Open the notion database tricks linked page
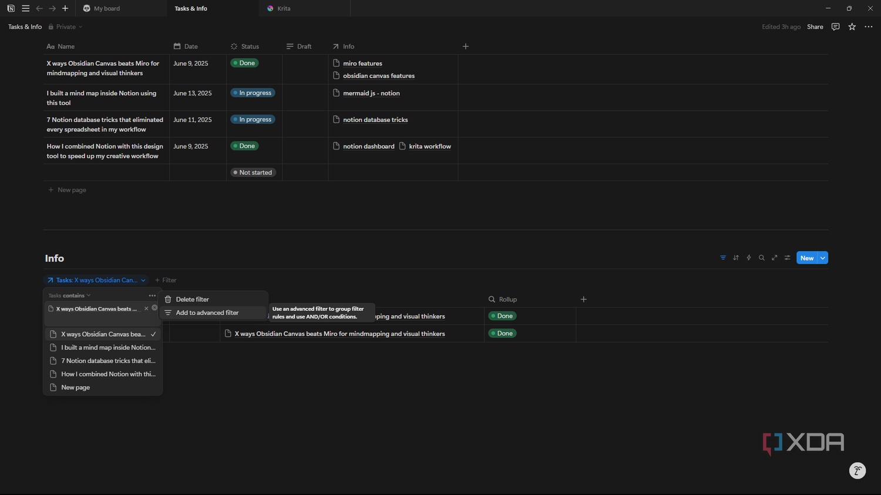 coord(375,120)
